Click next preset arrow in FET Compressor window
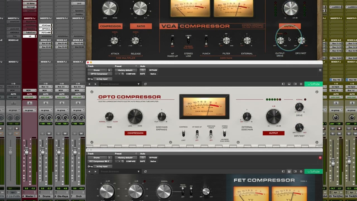357x201 pixels. pos(95,171)
